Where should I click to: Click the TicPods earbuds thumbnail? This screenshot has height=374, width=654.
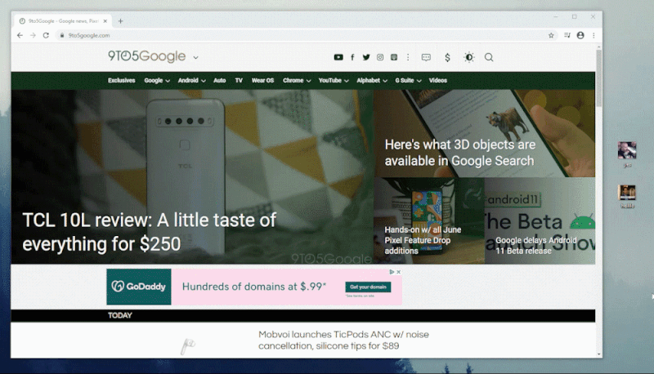coord(188,345)
